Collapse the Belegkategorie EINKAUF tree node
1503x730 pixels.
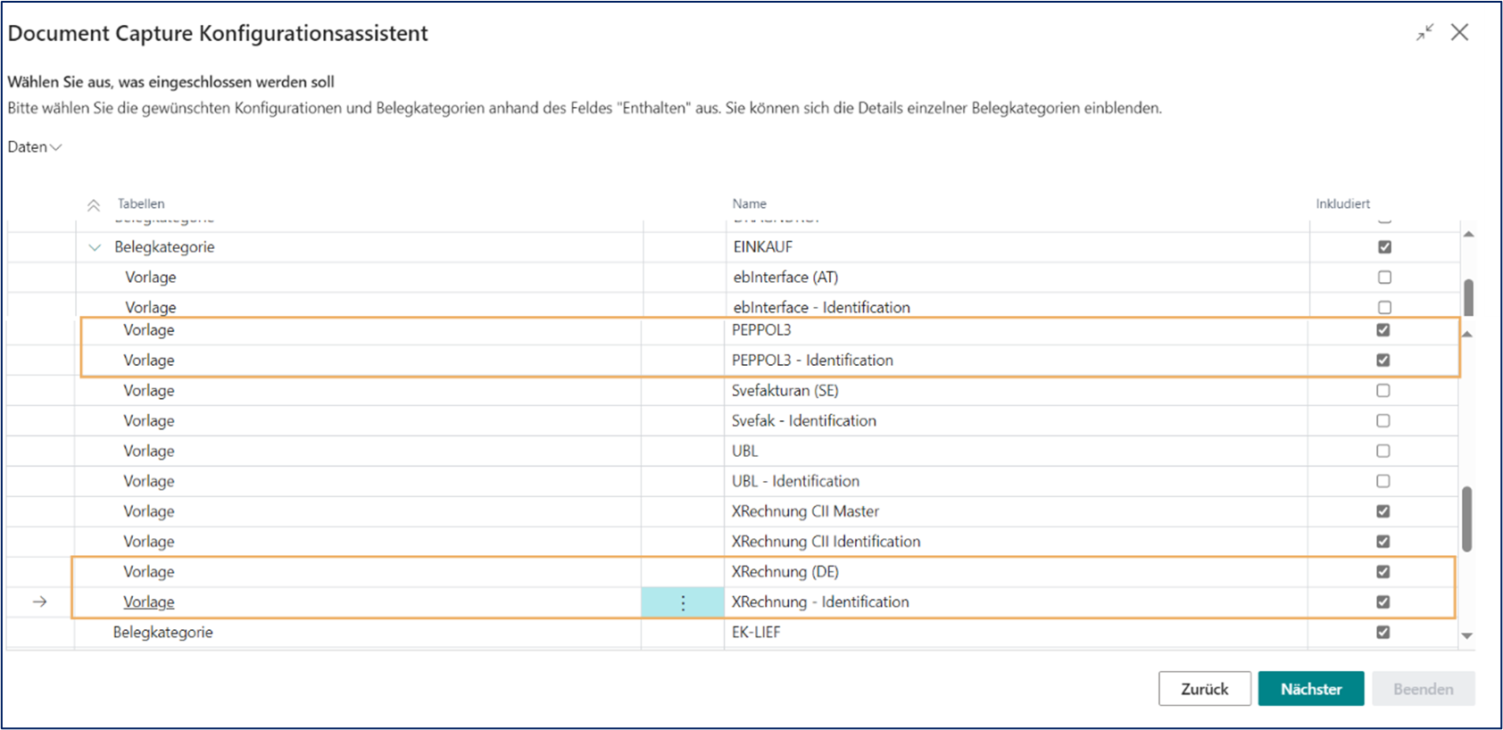click(x=95, y=247)
